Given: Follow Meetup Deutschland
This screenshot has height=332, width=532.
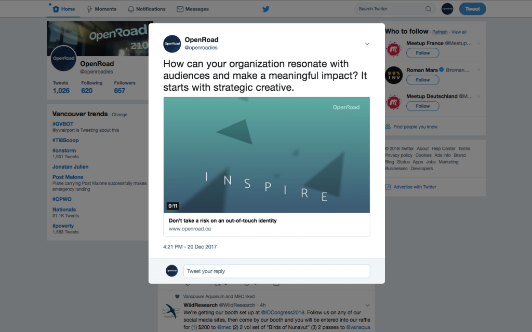Looking at the screenshot, I should coord(423,106).
